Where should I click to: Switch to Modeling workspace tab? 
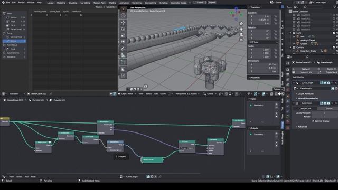[x=61, y=3]
